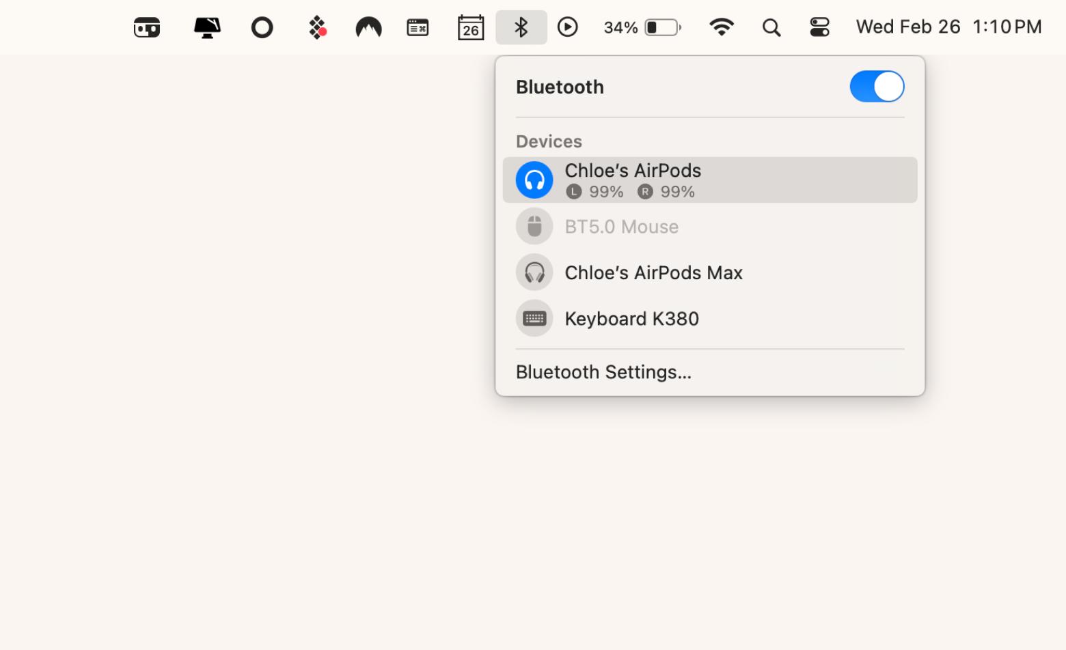Open Control Center icon

coord(819,27)
